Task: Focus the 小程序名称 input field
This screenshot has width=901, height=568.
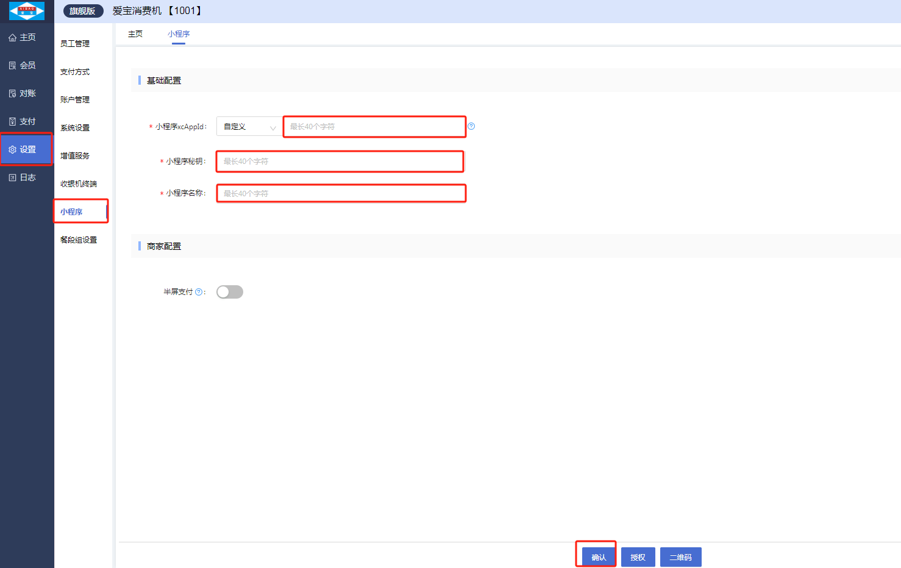Action: tap(341, 194)
